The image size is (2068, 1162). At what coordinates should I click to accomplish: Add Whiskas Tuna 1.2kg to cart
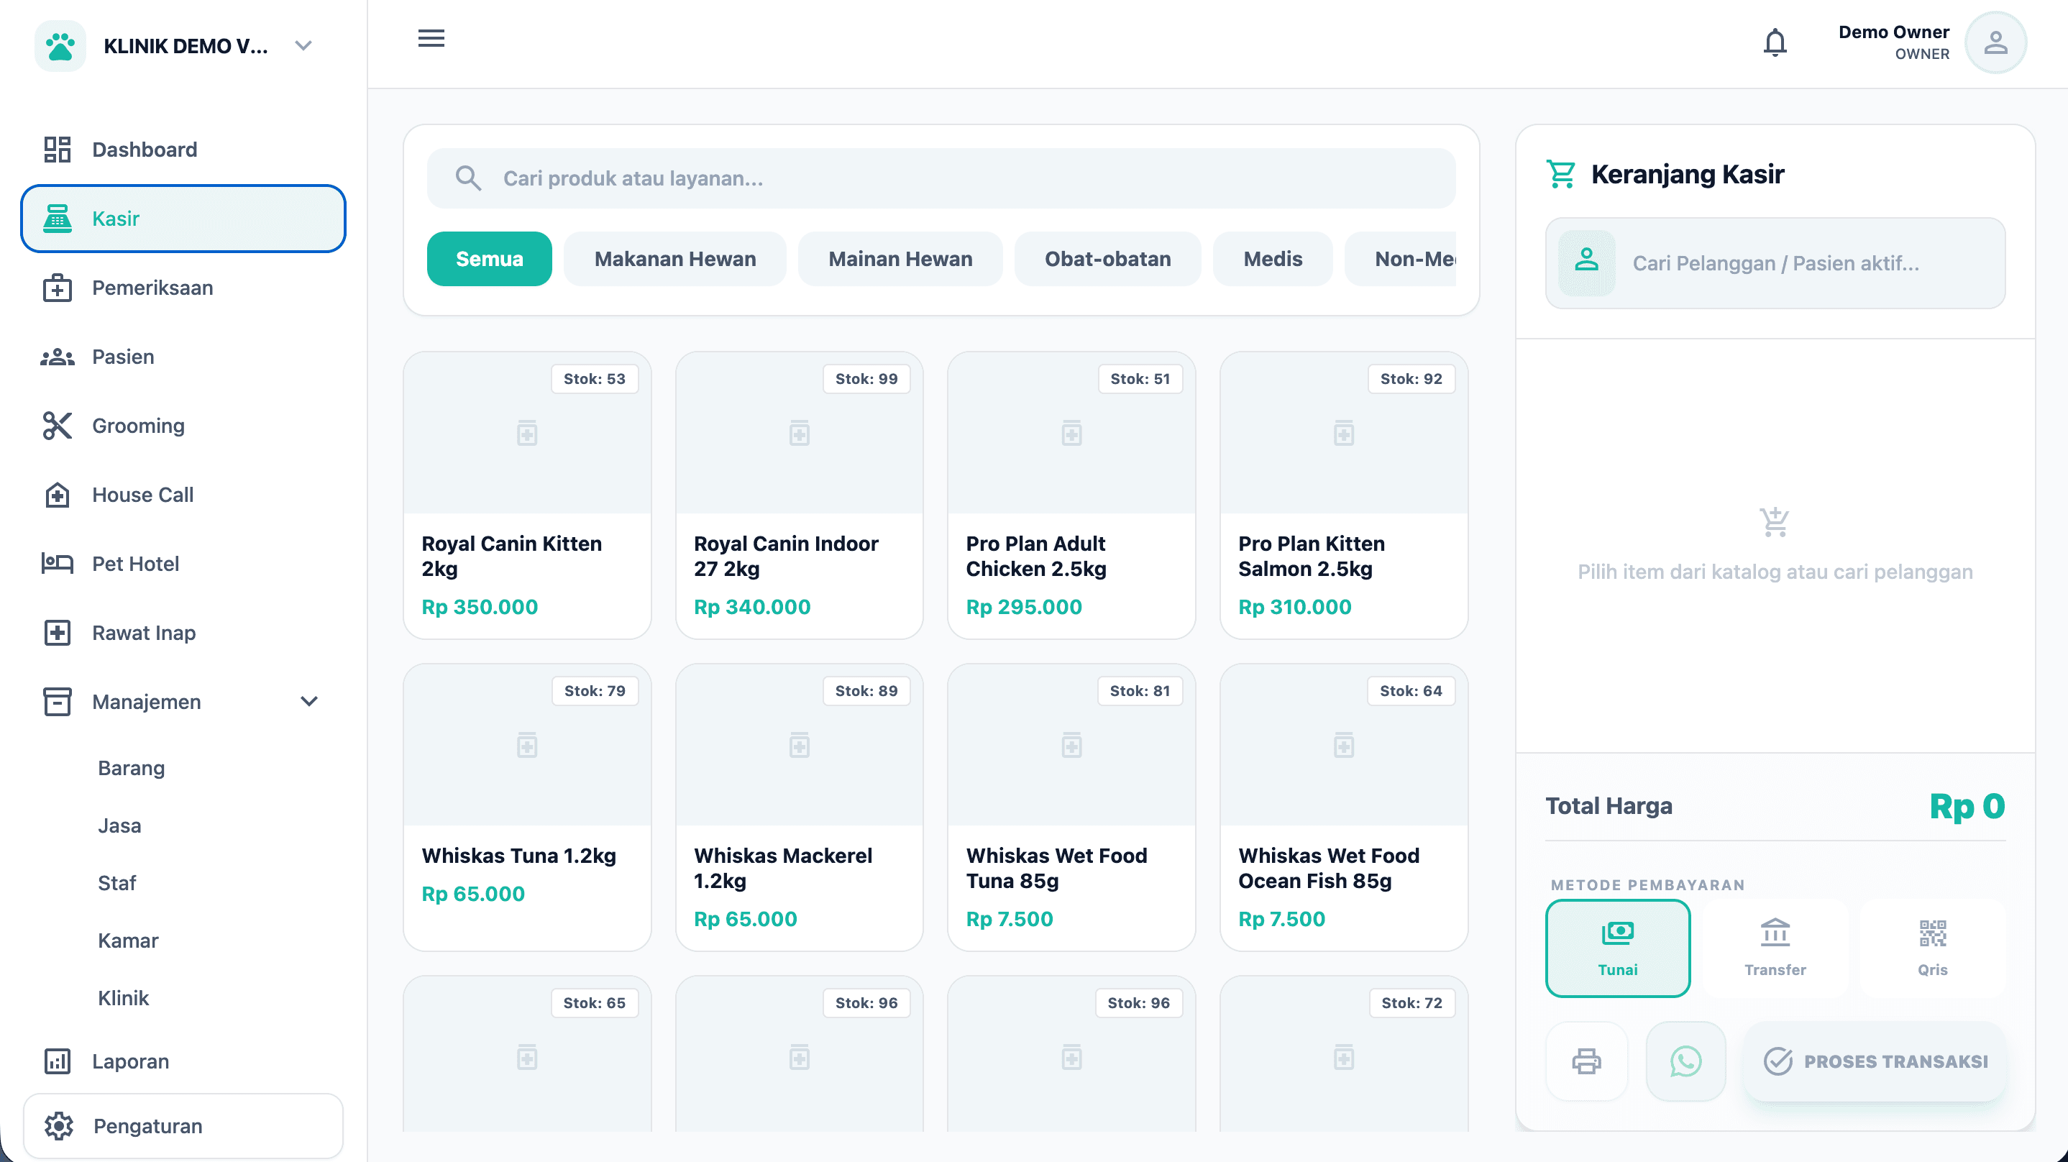coord(526,807)
